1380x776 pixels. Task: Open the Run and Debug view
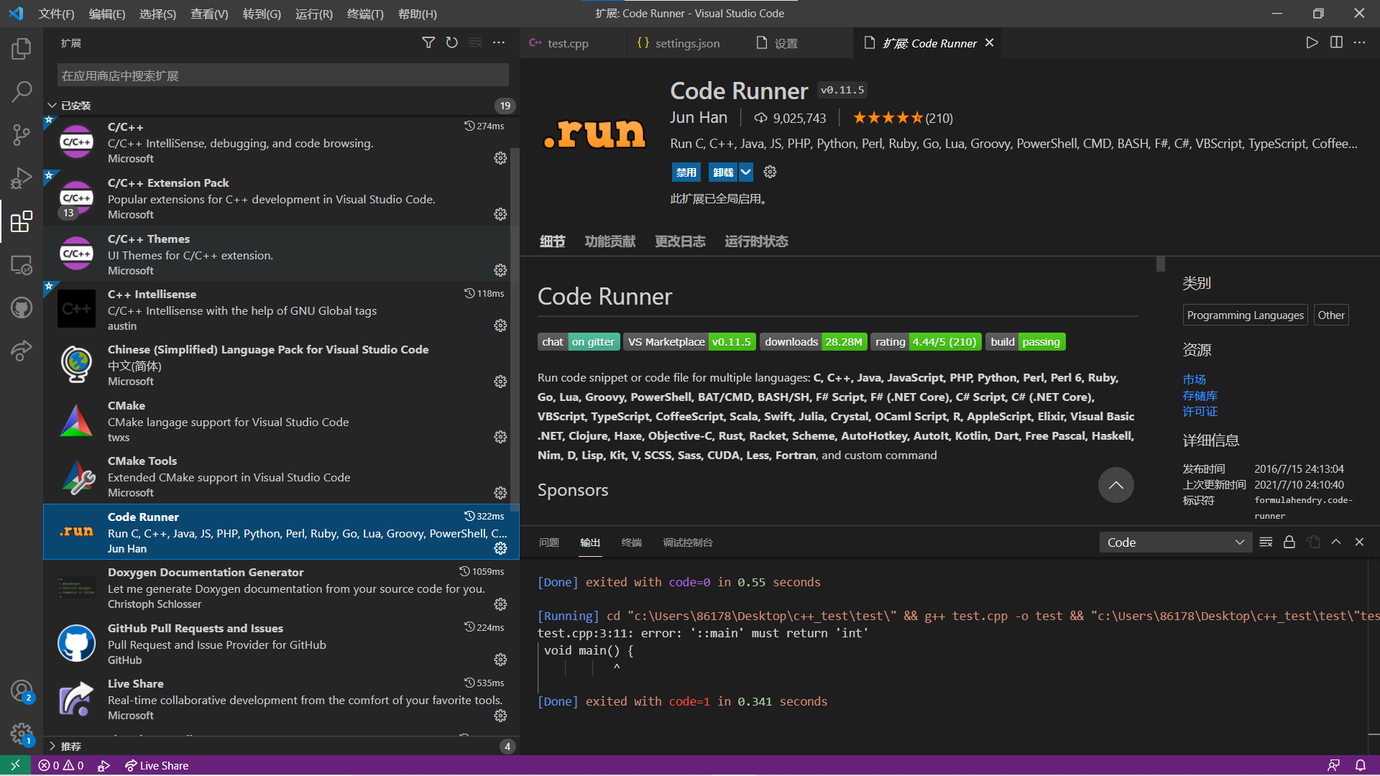click(x=22, y=178)
